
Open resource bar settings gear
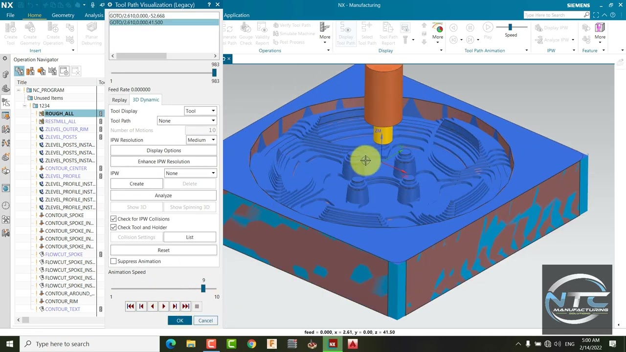tap(5, 59)
